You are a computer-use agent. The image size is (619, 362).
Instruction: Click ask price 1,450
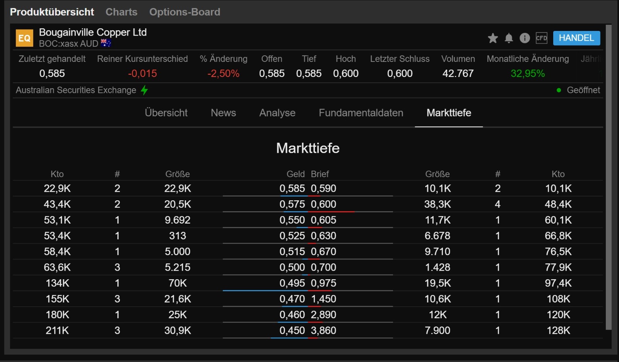pyautogui.click(x=323, y=299)
